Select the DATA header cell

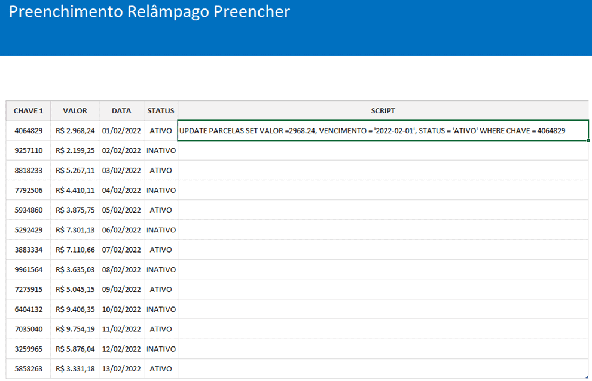[121, 110]
